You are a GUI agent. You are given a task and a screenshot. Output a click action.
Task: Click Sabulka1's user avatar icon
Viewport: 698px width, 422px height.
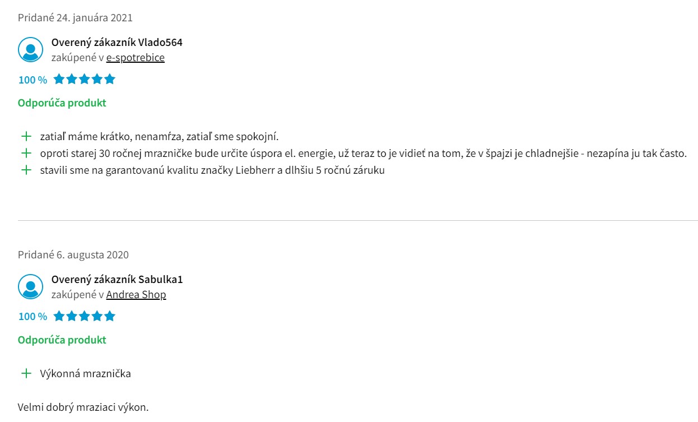point(30,287)
